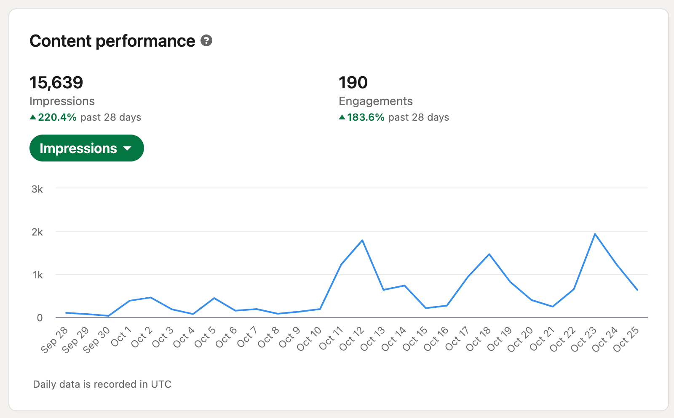This screenshot has width=674, height=418.
Task: Click the green 183.6% engagements increase
Action: (x=365, y=117)
